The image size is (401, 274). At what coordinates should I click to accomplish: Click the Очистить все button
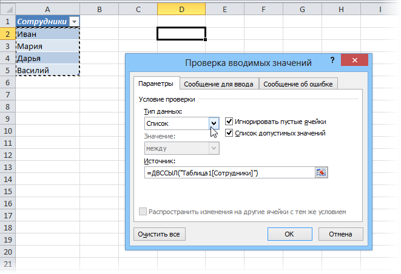point(160,234)
